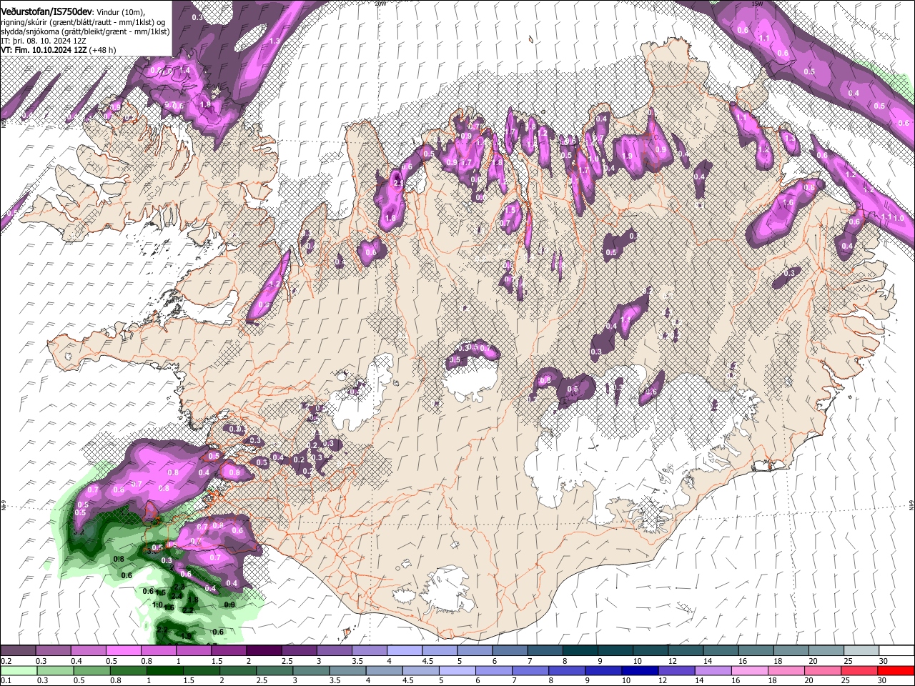Pick the purple-row swatch between 3.5 and 4
The height and width of the screenshot is (686, 915).
(370, 651)
